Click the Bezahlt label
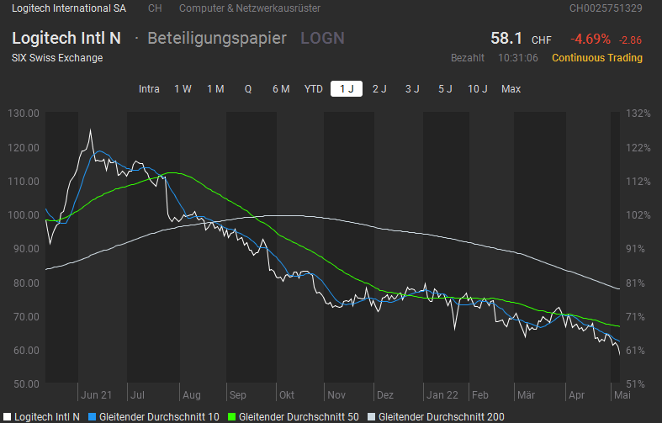The height and width of the screenshot is (423, 662). tap(468, 58)
